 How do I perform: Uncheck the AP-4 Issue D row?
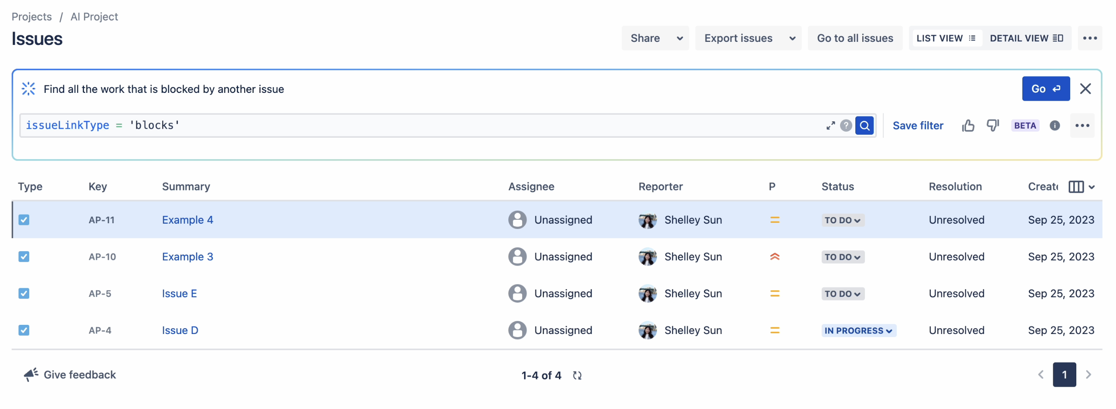(x=24, y=330)
